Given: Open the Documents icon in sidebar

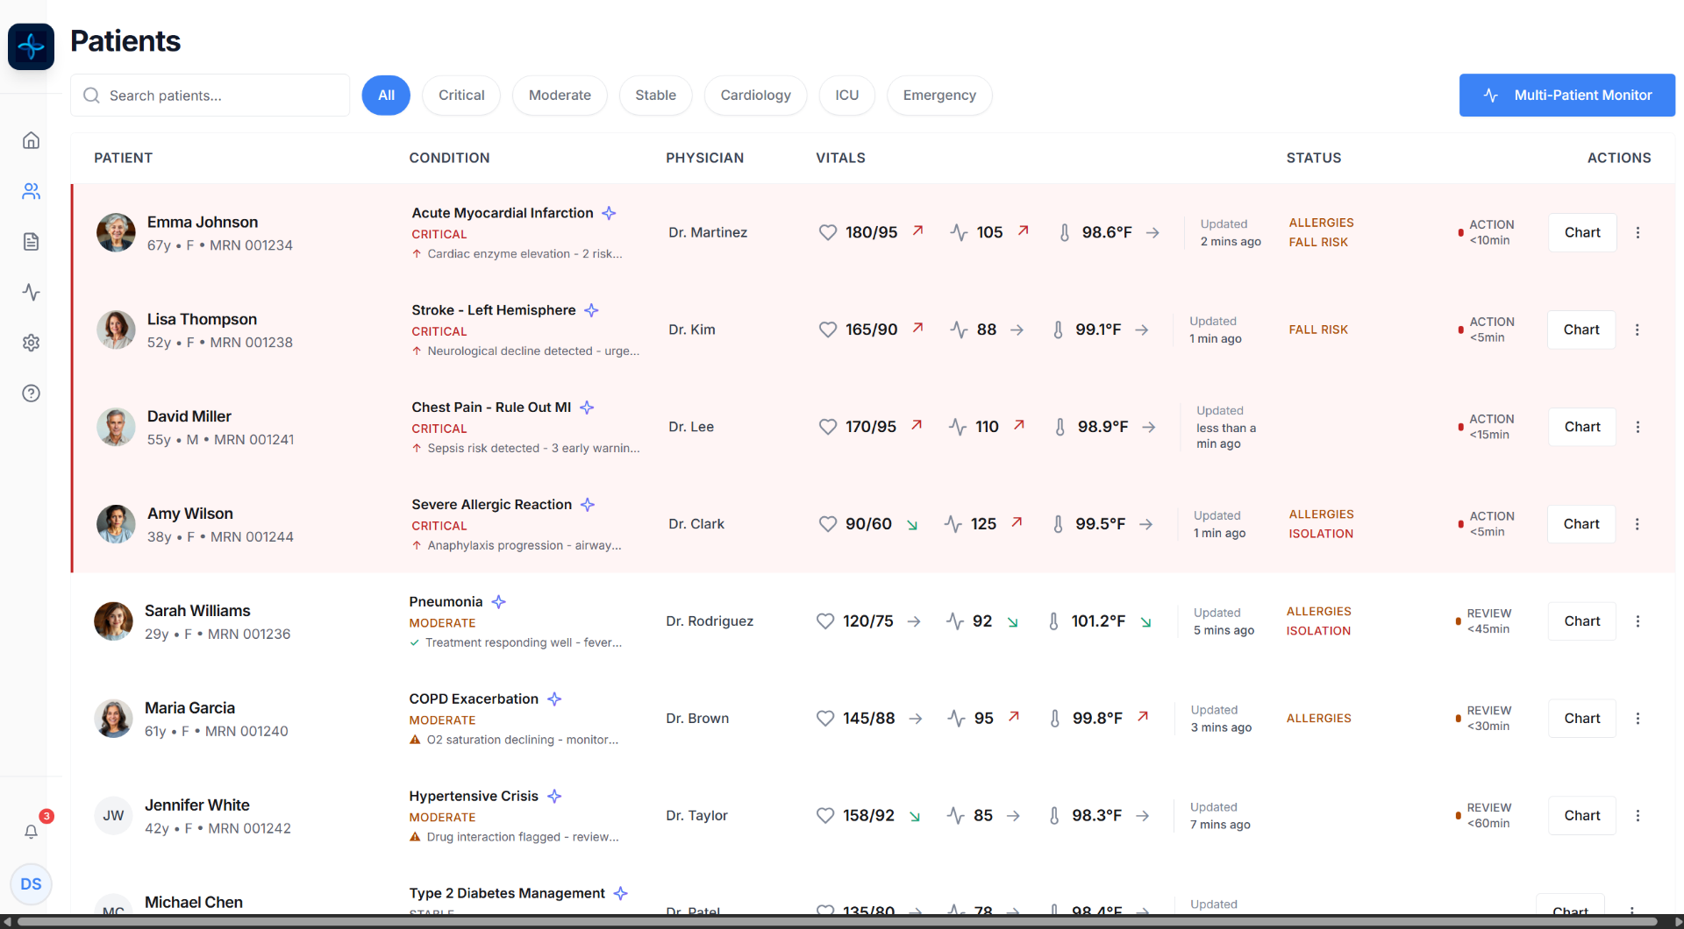Looking at the screenshot, I should click(31, 242).
